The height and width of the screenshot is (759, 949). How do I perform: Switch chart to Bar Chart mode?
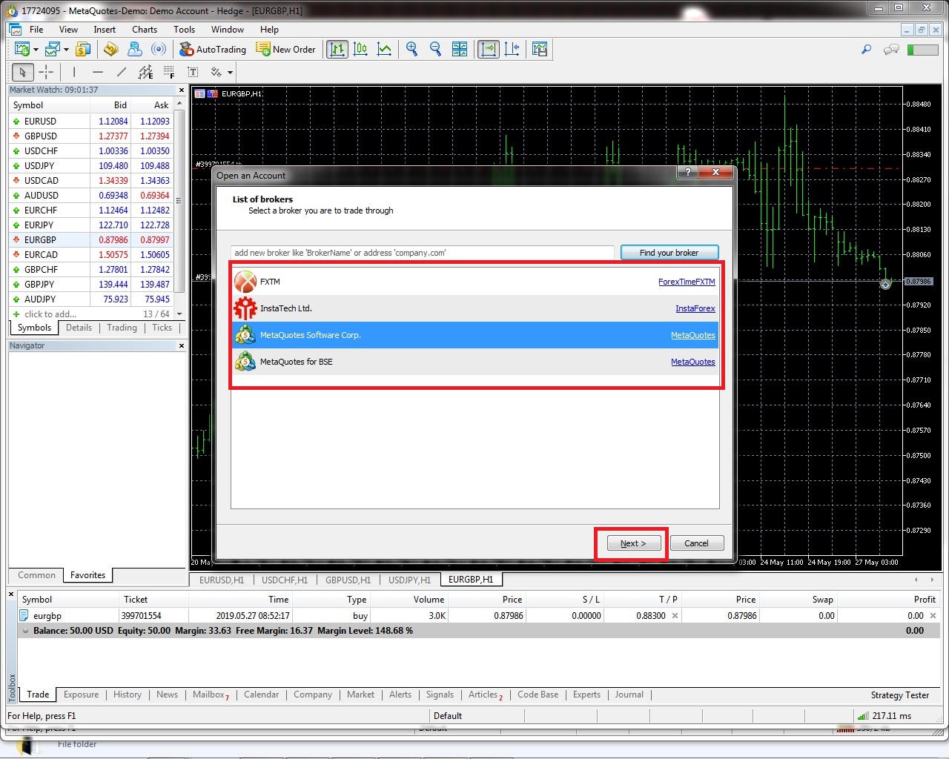(x=337, y=50)
